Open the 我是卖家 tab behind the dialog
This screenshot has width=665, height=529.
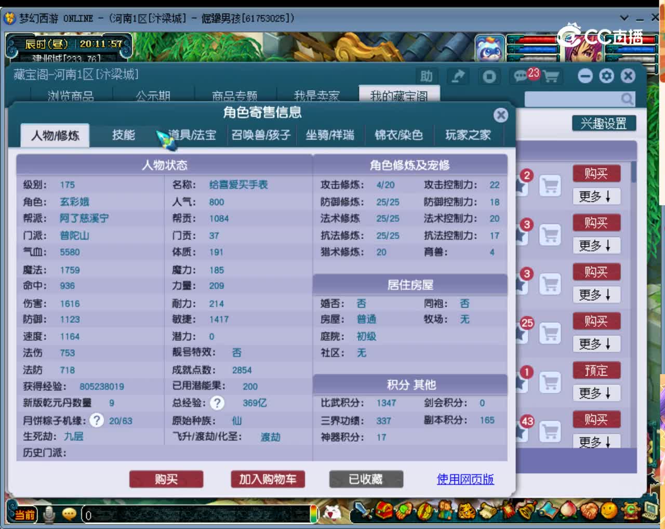click(x=317, y=96)
